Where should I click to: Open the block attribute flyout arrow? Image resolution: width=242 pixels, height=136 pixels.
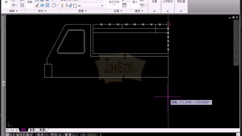(146, 5)
